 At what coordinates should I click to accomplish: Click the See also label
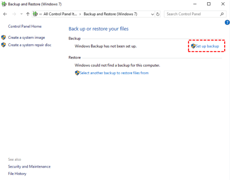coord(15,160)
